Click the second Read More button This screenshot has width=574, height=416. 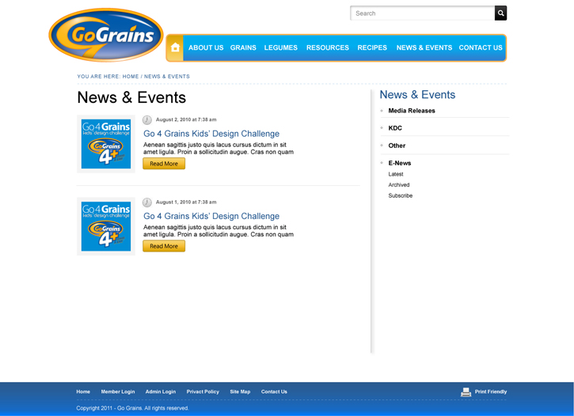(164, 246)
